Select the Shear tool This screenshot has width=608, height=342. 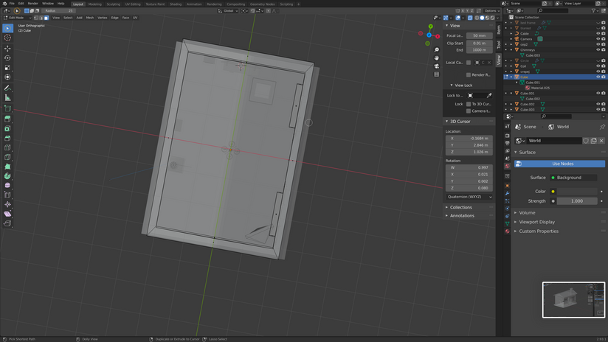coord(7,214)
